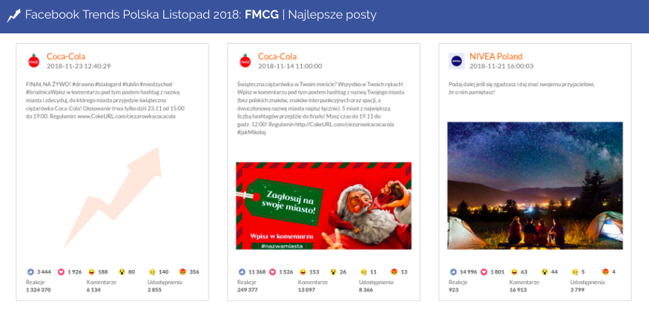Open the starry night camping photo

[x=535, y=185]
